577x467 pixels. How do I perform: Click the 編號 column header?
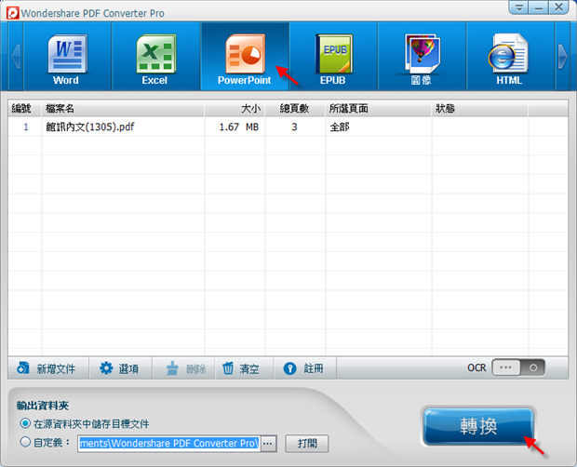click(25, 109)
